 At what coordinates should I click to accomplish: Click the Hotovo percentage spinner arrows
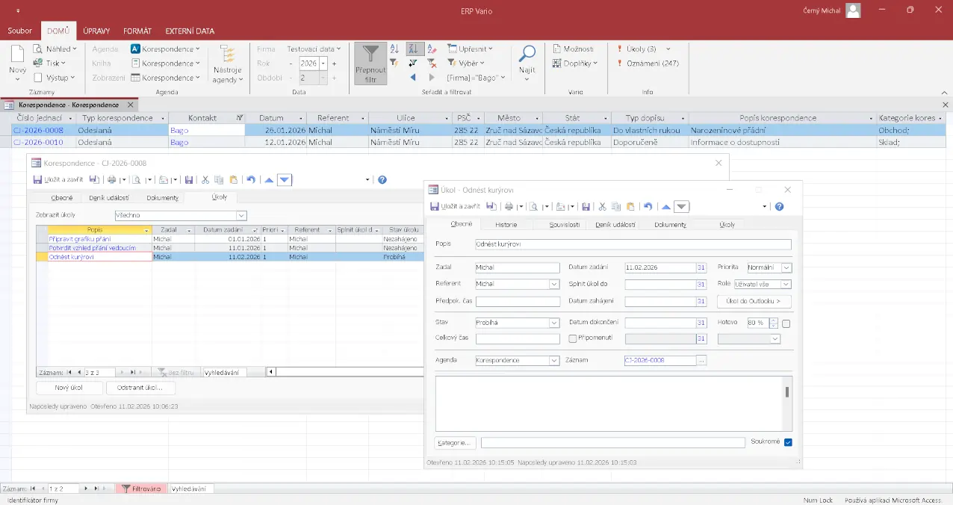773,323
